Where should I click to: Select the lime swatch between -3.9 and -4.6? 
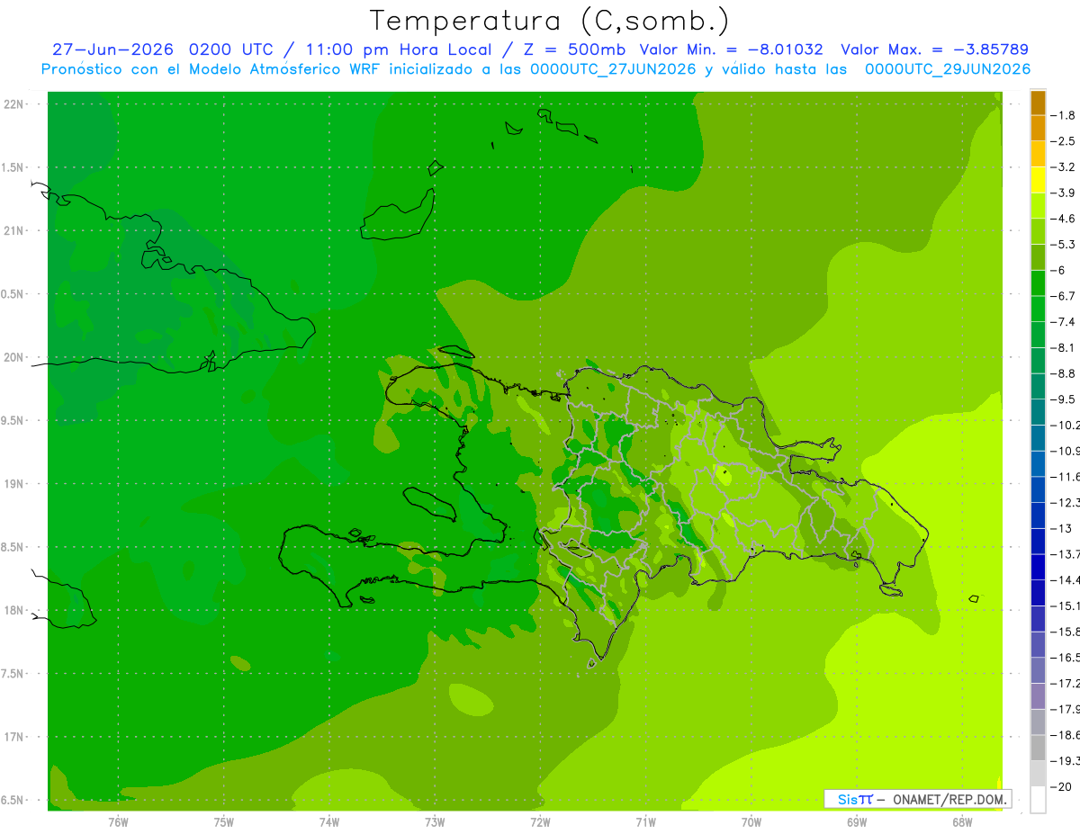[1038, 205]
